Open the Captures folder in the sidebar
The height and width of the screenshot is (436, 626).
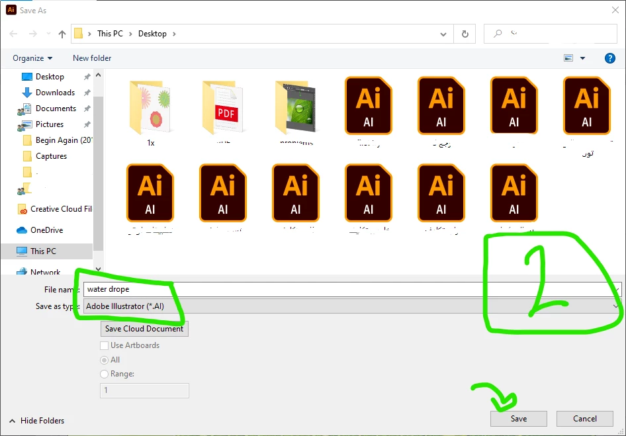(x=51, y=156)
